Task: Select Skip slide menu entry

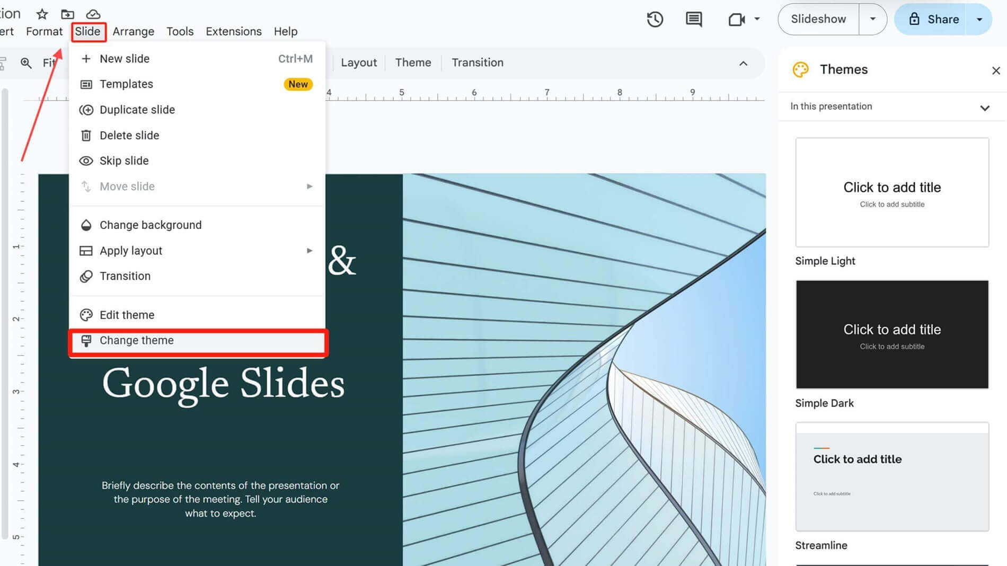Action: coord(197,161)
